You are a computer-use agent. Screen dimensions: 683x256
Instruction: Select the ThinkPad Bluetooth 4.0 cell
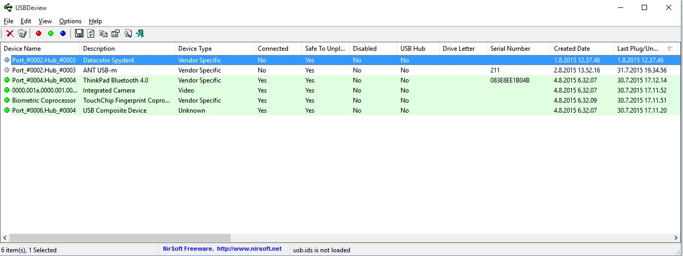pos(115,80)
